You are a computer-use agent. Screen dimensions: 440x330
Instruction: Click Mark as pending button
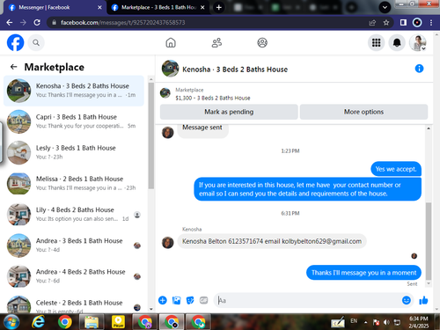pyautogui.click(x=229, y=112)
